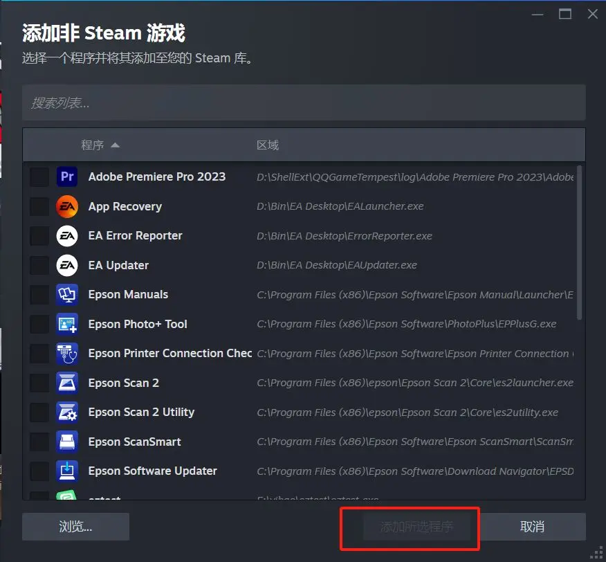Image resolution: width=606 pixels, height=562 pixels.
Task: Click the 搜索列表 search field
Action: pos(304,102)
